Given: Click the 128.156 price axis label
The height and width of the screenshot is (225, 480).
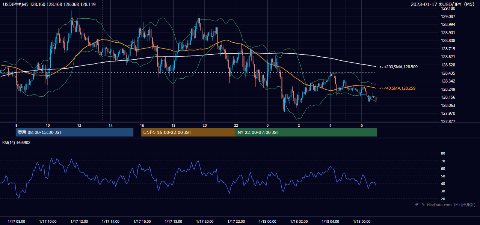Looking at the screenshot, I should pos(448,97).
